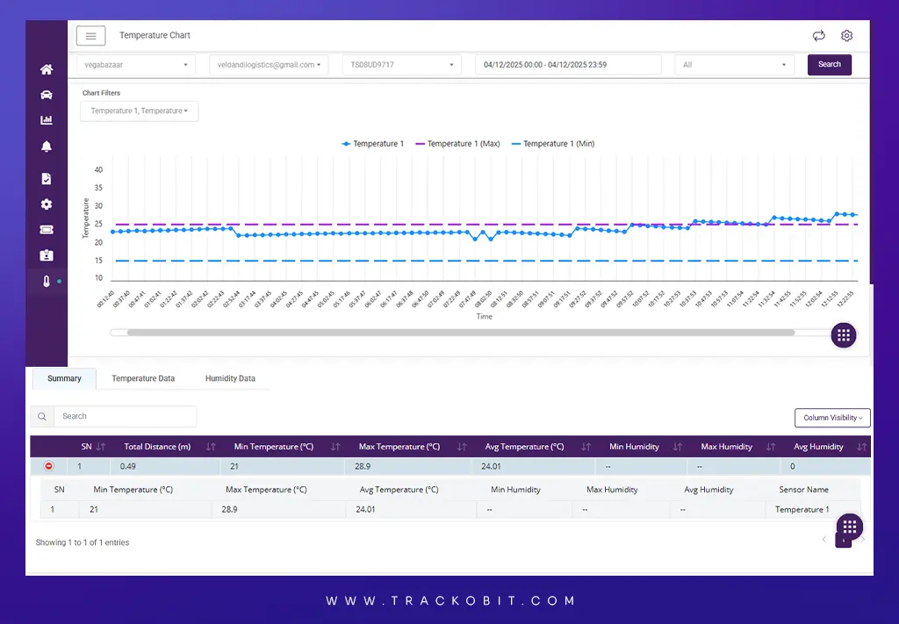899x624 pixels.
Task: Select the vehicle icon in sidebar
Action: point(46,94)
